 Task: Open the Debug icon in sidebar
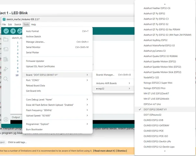tap(6, 69)
